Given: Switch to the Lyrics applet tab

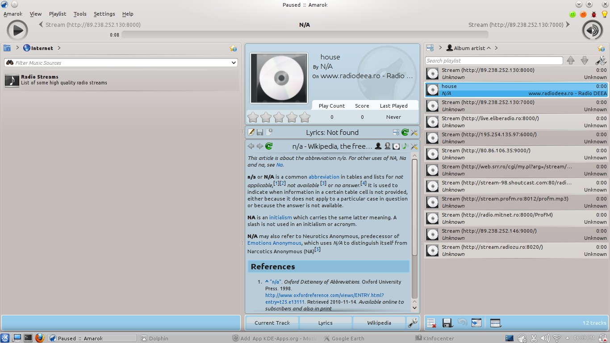Looking at the screenshot, I should (325, 323).
